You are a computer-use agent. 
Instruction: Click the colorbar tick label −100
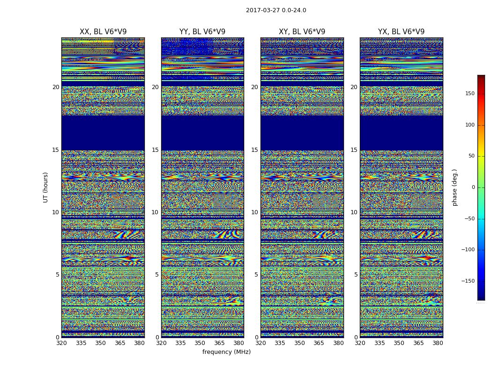click(x=468, y=250)
